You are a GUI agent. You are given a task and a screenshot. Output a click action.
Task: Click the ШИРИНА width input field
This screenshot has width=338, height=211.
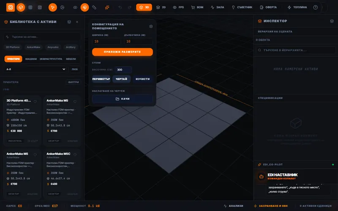tap(106, 41)
